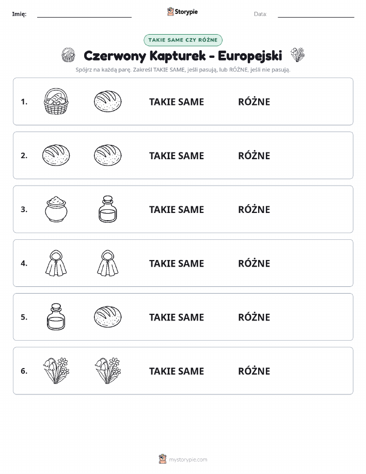
Task: Select TAKIE SAME for pair 6
Action: 177,371
